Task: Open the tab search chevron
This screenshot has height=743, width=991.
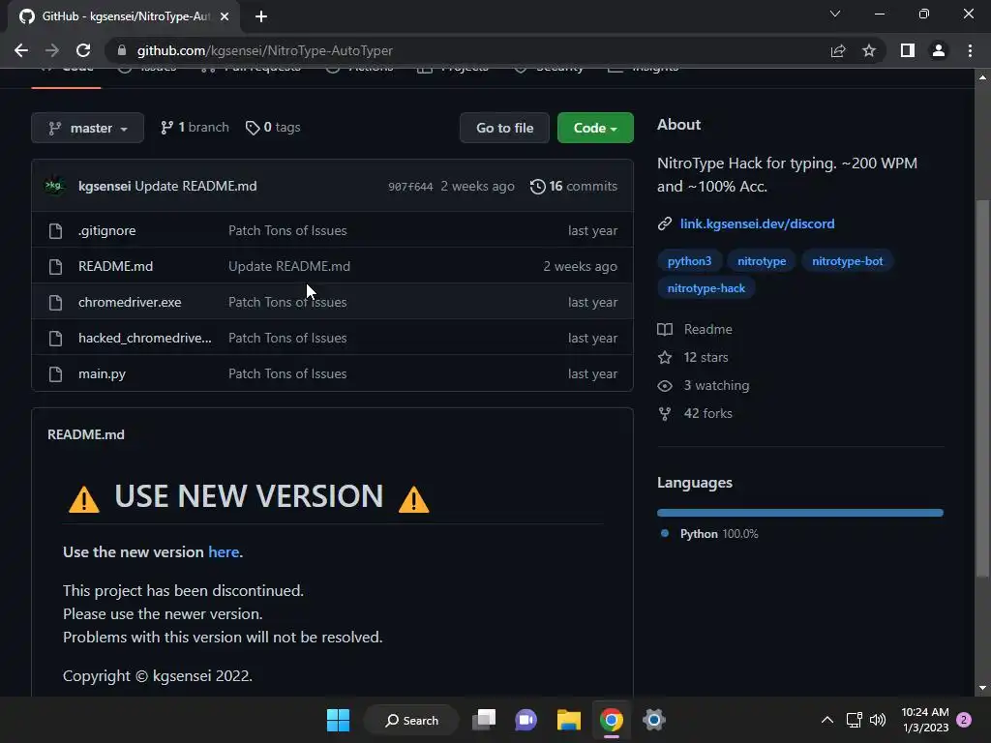Action: pyautogui.click(x=835, y=14)
